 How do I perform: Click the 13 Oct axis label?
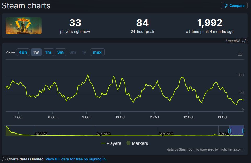[222, 117]
